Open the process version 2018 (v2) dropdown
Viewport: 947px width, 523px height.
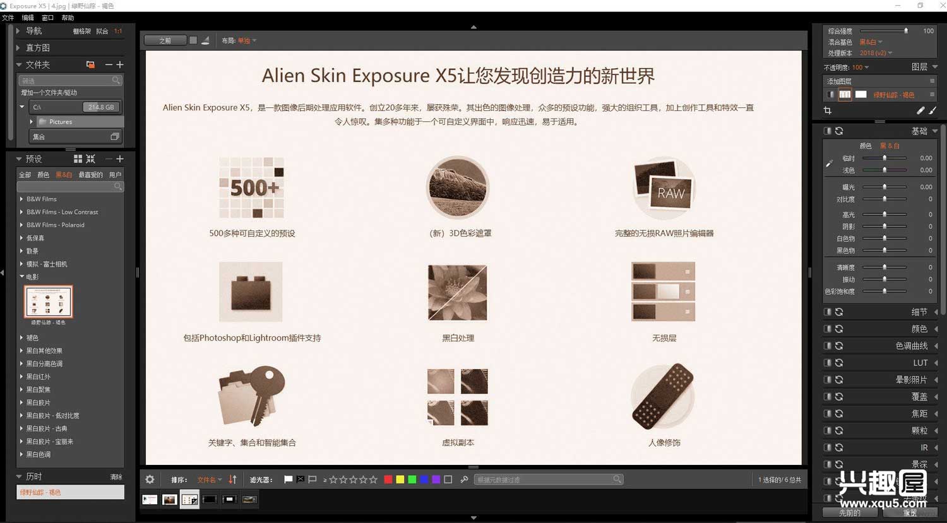[x=876, y=53]
